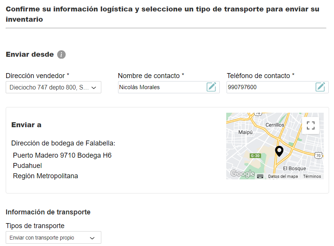Click the Maipú label on the map
Screen dimensions: 334x246
tap(245, 132)
